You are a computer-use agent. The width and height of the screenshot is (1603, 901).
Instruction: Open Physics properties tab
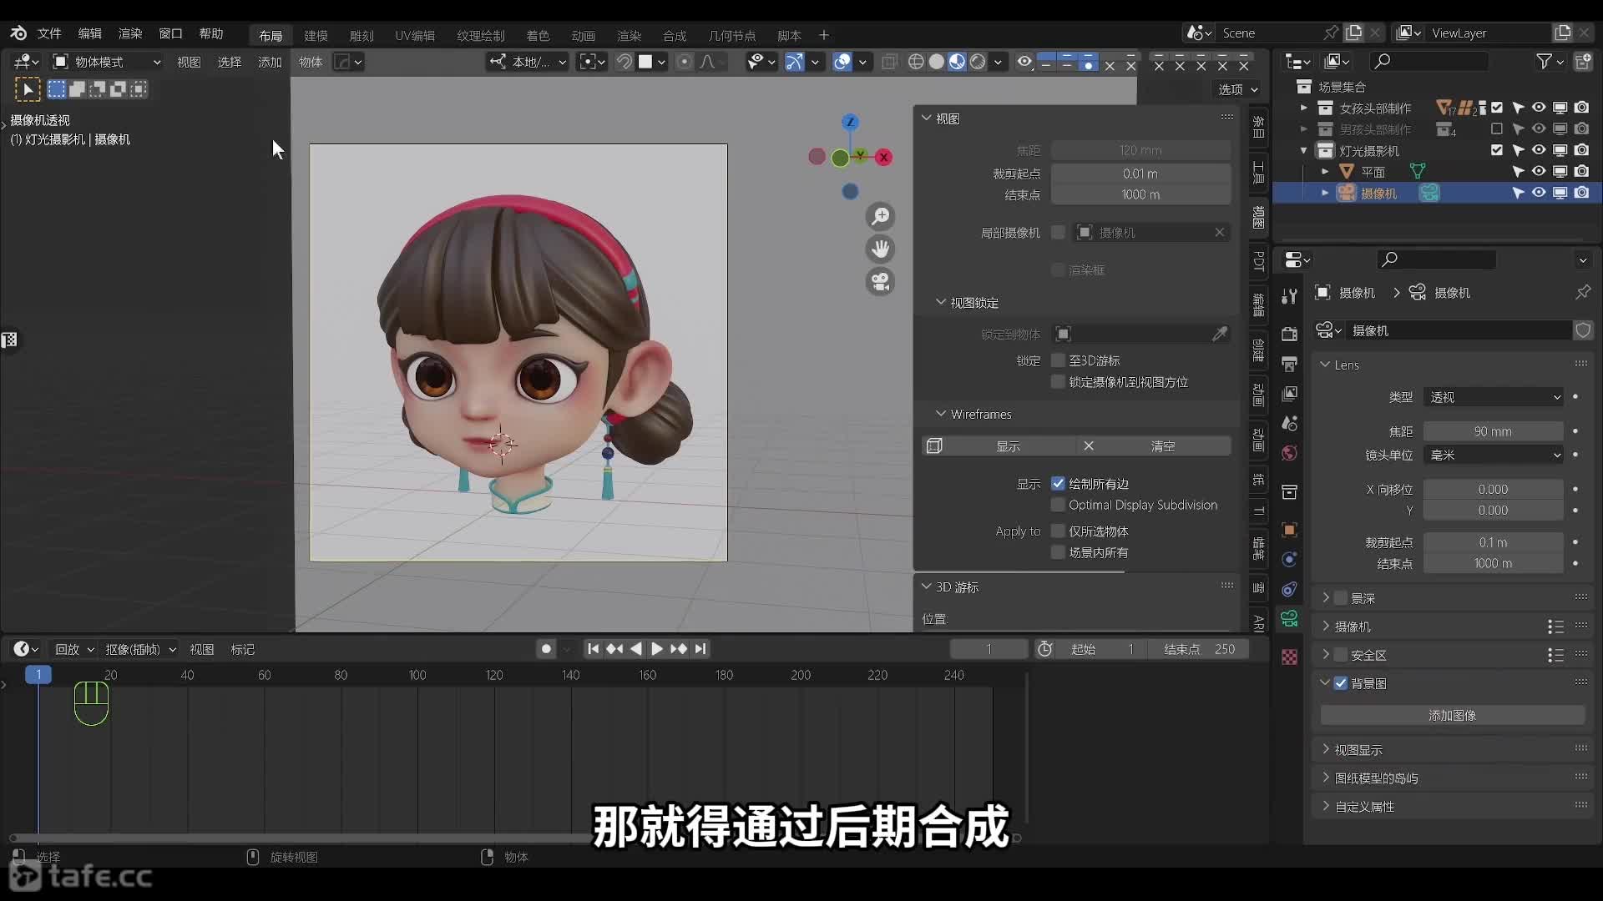coord(1289,559)
